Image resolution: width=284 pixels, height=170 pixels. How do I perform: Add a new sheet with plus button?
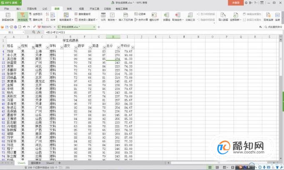(x=60, y=163)
